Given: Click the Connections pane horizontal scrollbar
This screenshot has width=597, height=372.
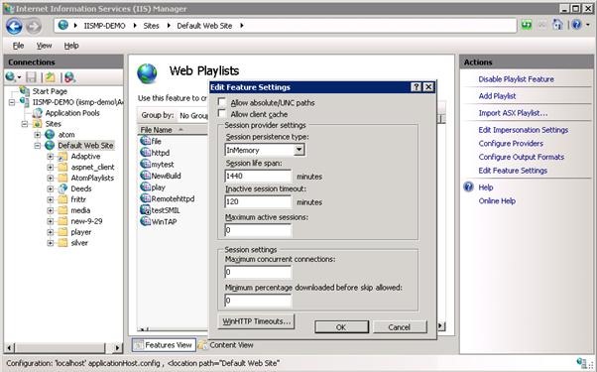Looking at the screenshot, I should pos(63,347).
